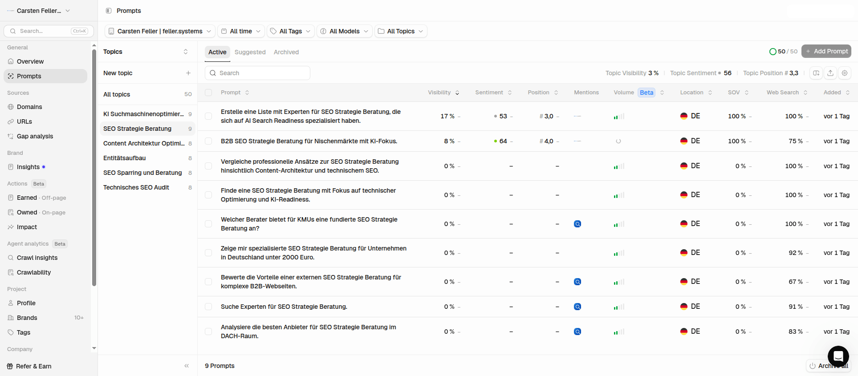
Task: Switch to the Suggested tab
Action: 250,52
